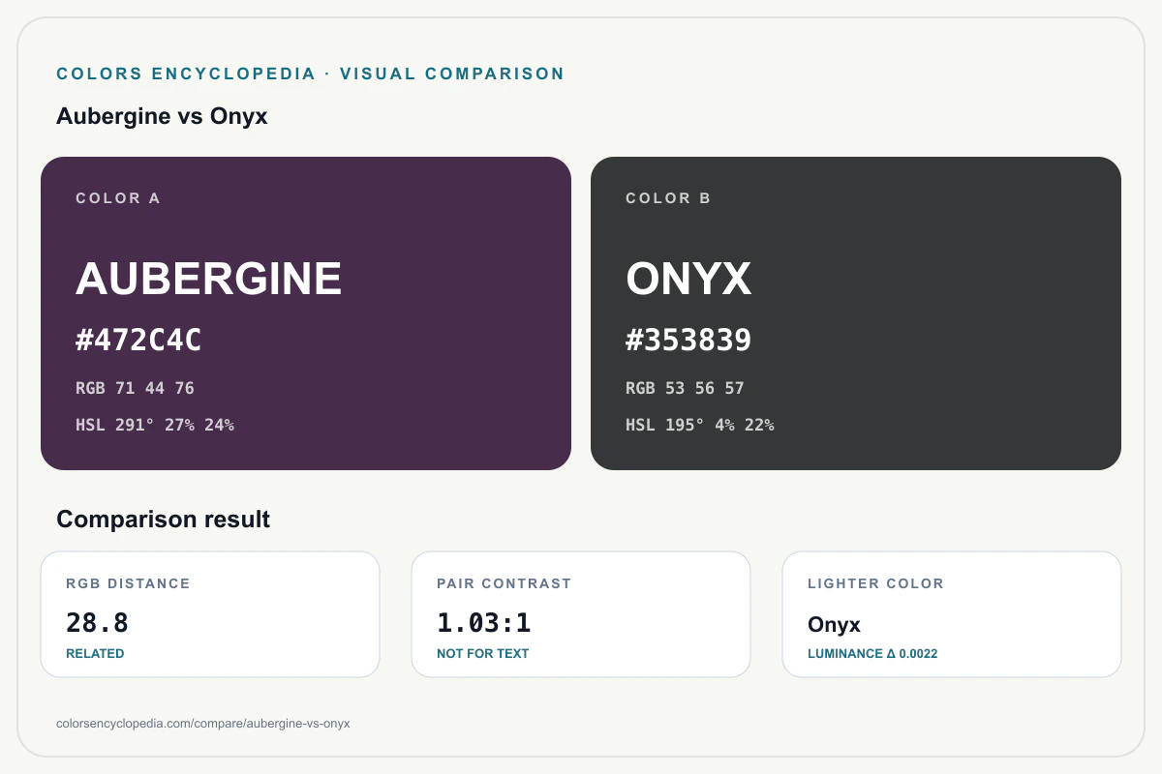Click the COLOR A label
This screenshot has height=774, width=1162.
click(x=118, y=198)
